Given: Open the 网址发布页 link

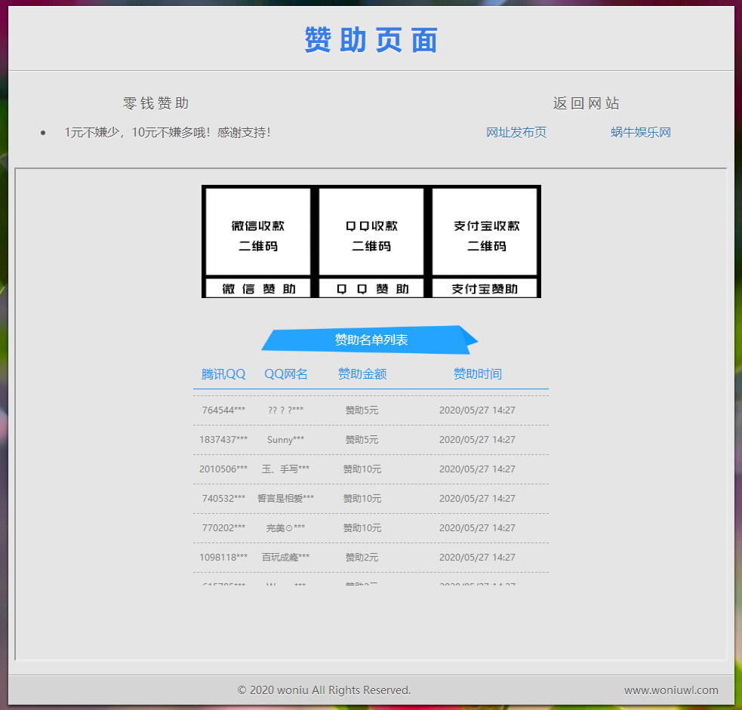Looking at the screenshot, I should click(x=517, y=131).
